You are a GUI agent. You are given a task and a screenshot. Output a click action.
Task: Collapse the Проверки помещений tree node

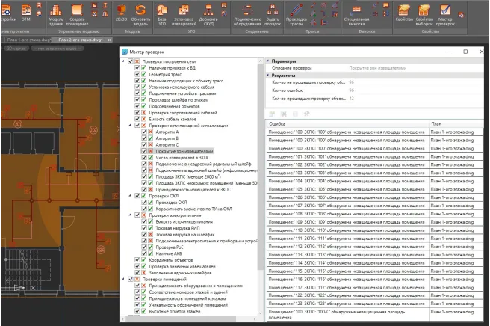[x=122, y=279]
